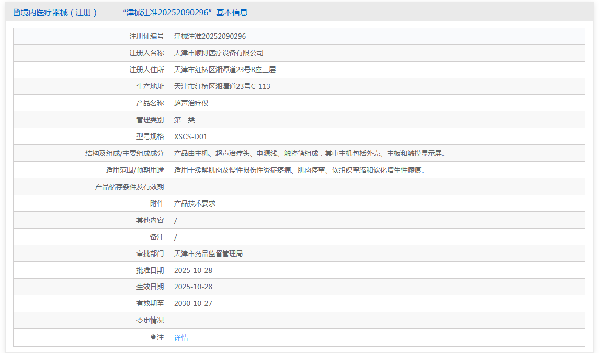Image resolution: width=603 pixels, height=353 pixels.
Task: Select the 批准日期 value 2025-10-28
Action: (x=194, y=270)
